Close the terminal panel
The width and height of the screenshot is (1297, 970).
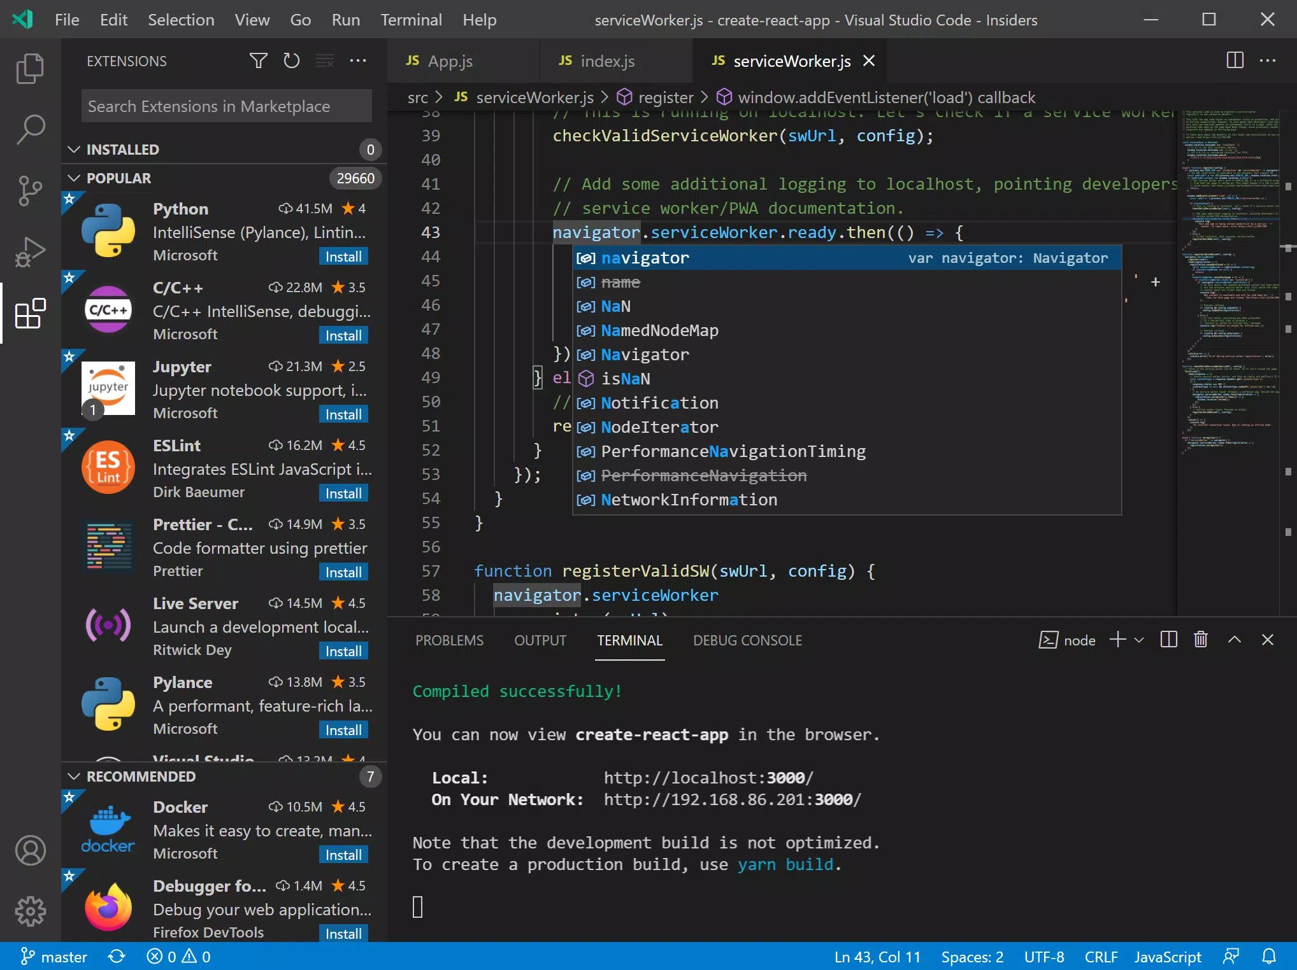tap(1268, 640)
